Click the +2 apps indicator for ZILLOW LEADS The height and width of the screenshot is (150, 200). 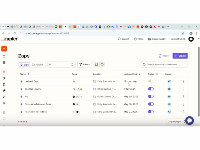tap(78, 89)
